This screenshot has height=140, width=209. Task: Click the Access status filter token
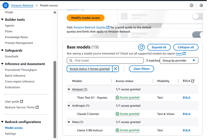[x=90, y=69]
